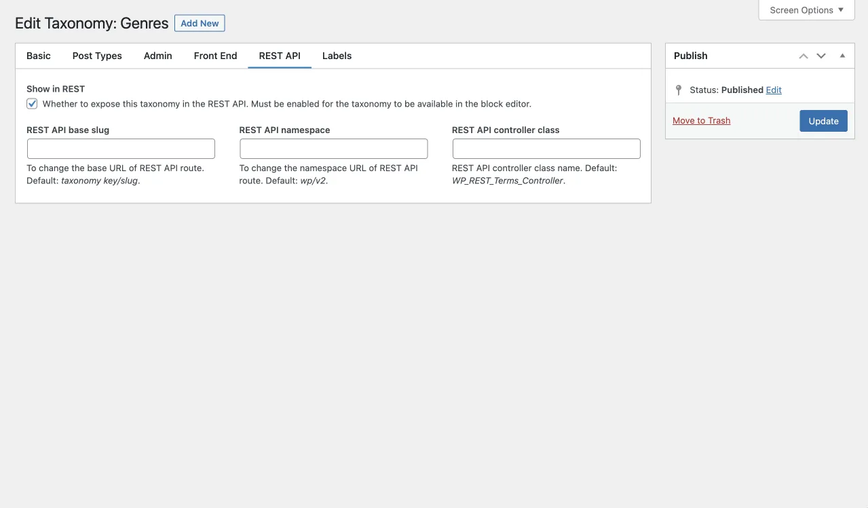The width and height of the screenshot is (868, 508).
Task: Open the Screen Options dropdown
Action: pyautogui.click(x=806, y=10)
